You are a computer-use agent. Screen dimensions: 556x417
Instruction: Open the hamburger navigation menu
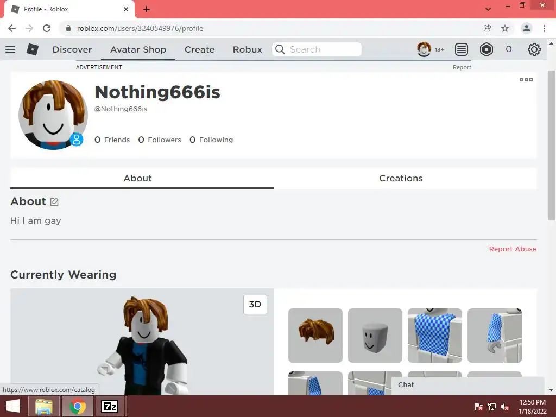(10, 49)
